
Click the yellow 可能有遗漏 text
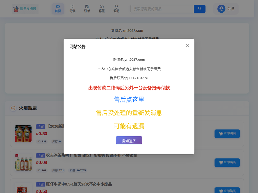click(129, 126)
